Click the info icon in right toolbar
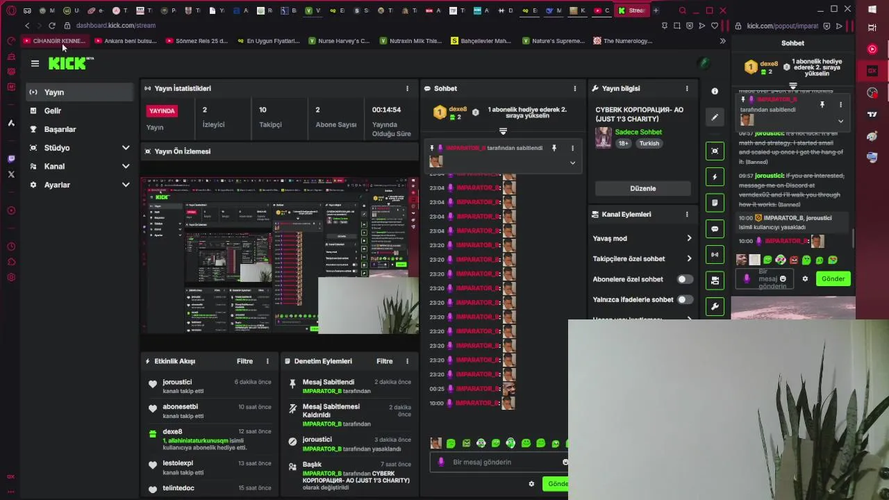889x500 pixels. [x=715, y=91]
